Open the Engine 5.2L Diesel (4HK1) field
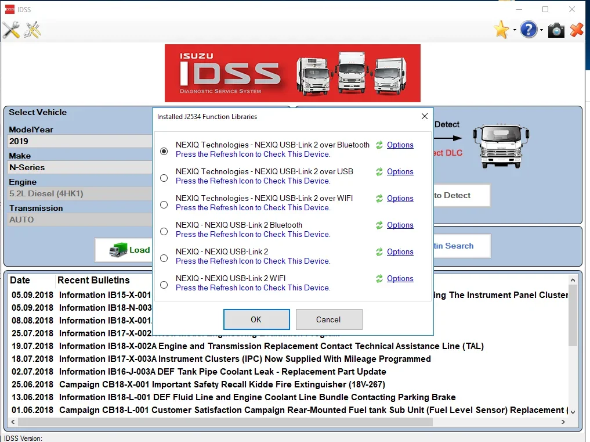 pyautogui.click(x=80, y=193)
